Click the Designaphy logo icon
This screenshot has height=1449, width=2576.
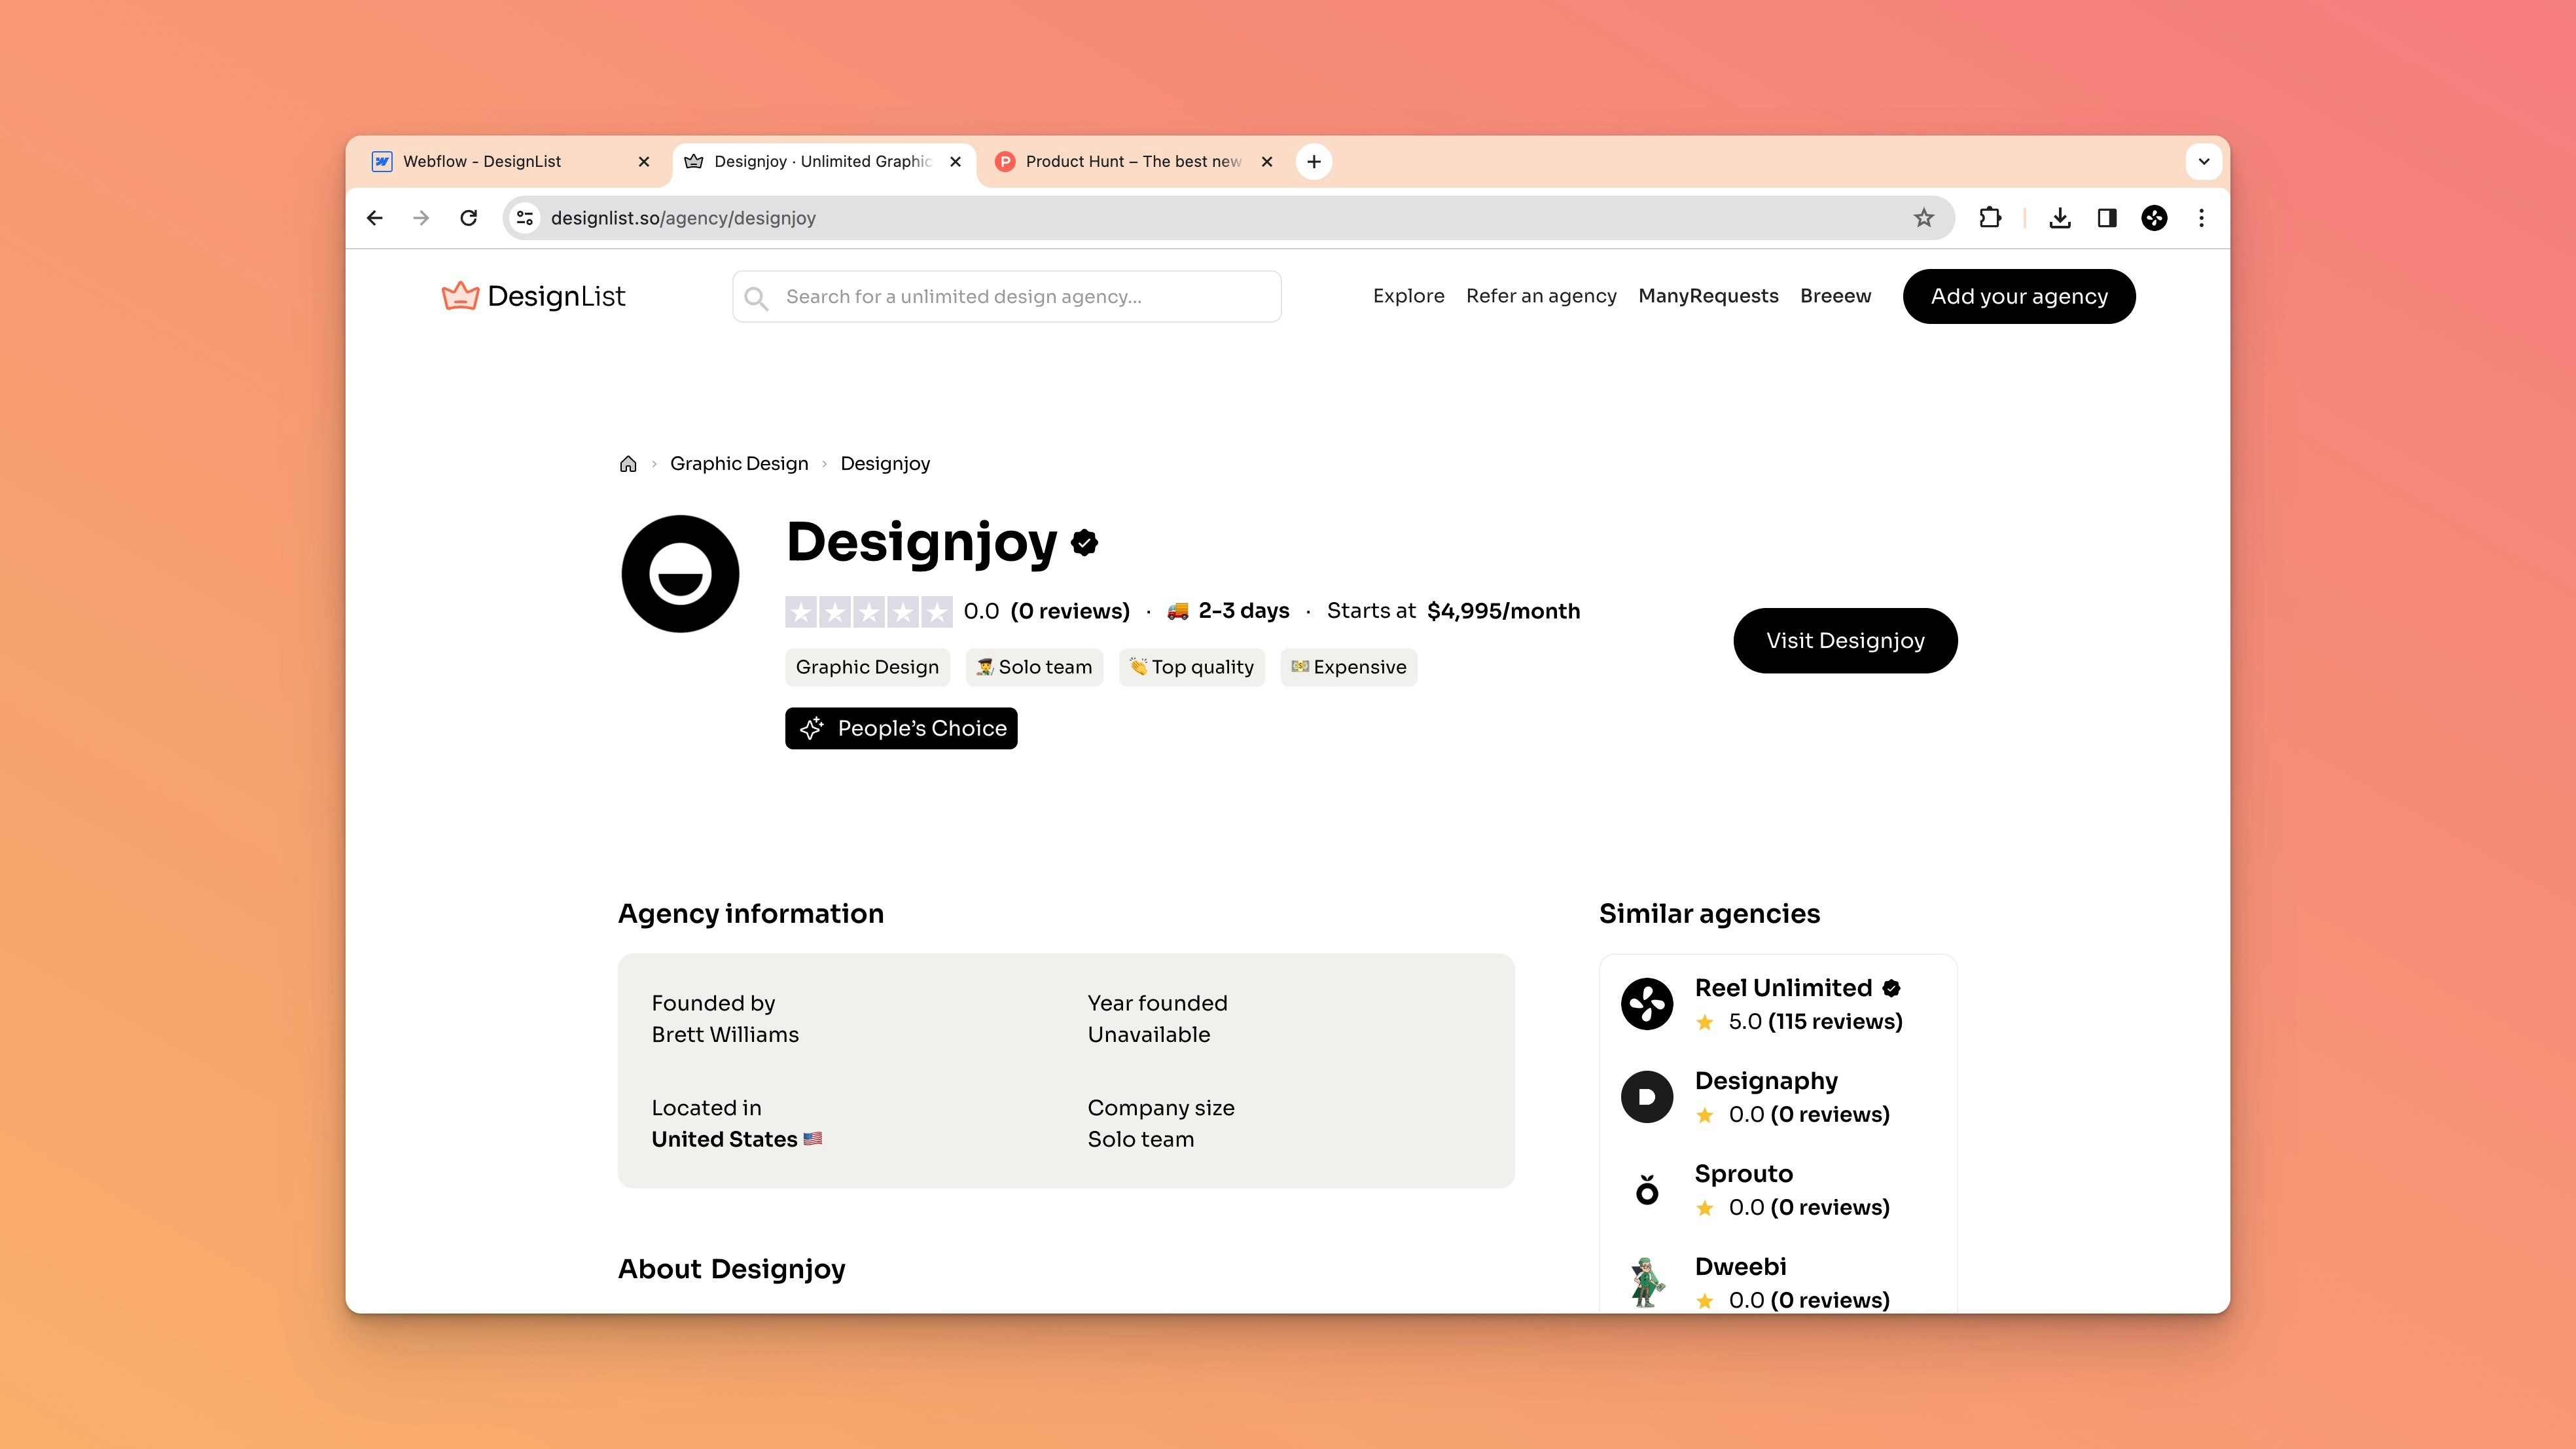pyautogui.click(x=1647, y=1097)
